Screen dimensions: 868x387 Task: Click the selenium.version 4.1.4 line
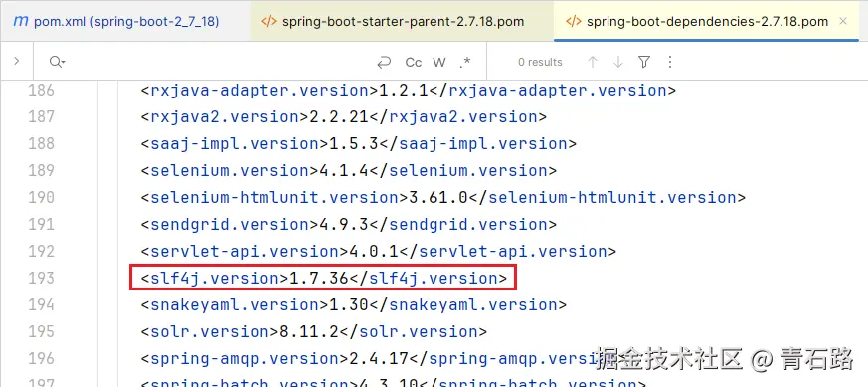[x=349, y=170]
